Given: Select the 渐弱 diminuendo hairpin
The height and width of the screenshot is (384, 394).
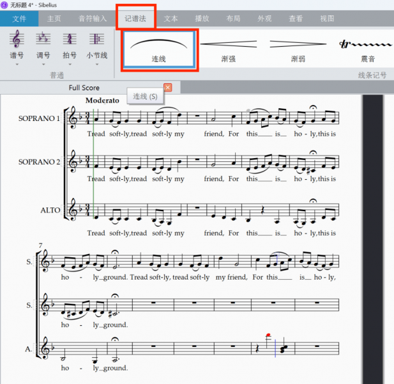Looking at the screenshot, I should pyautogui.click(x=298, y=50).
